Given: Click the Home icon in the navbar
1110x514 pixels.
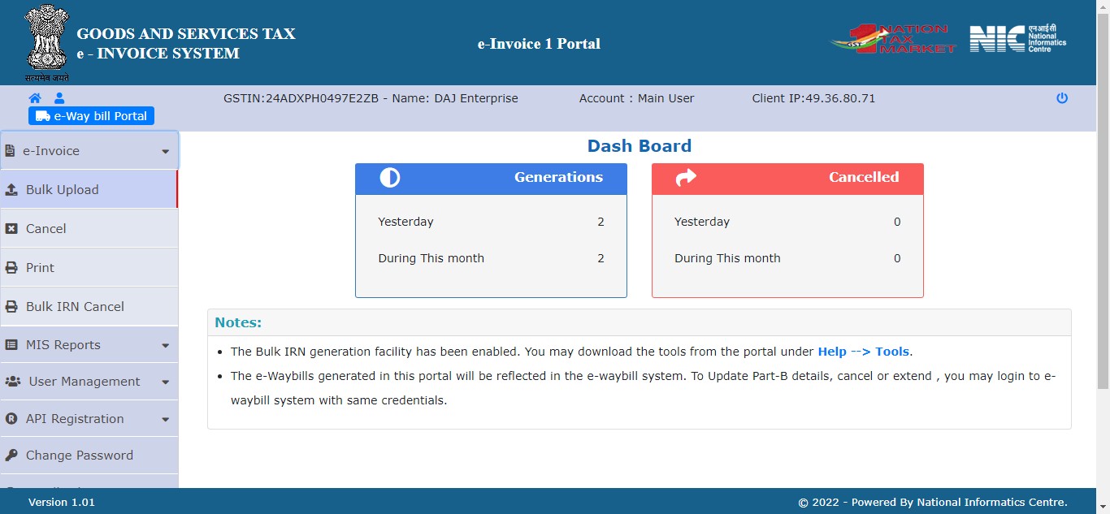Looking at the screenshot, I should [x=35, y=97].
